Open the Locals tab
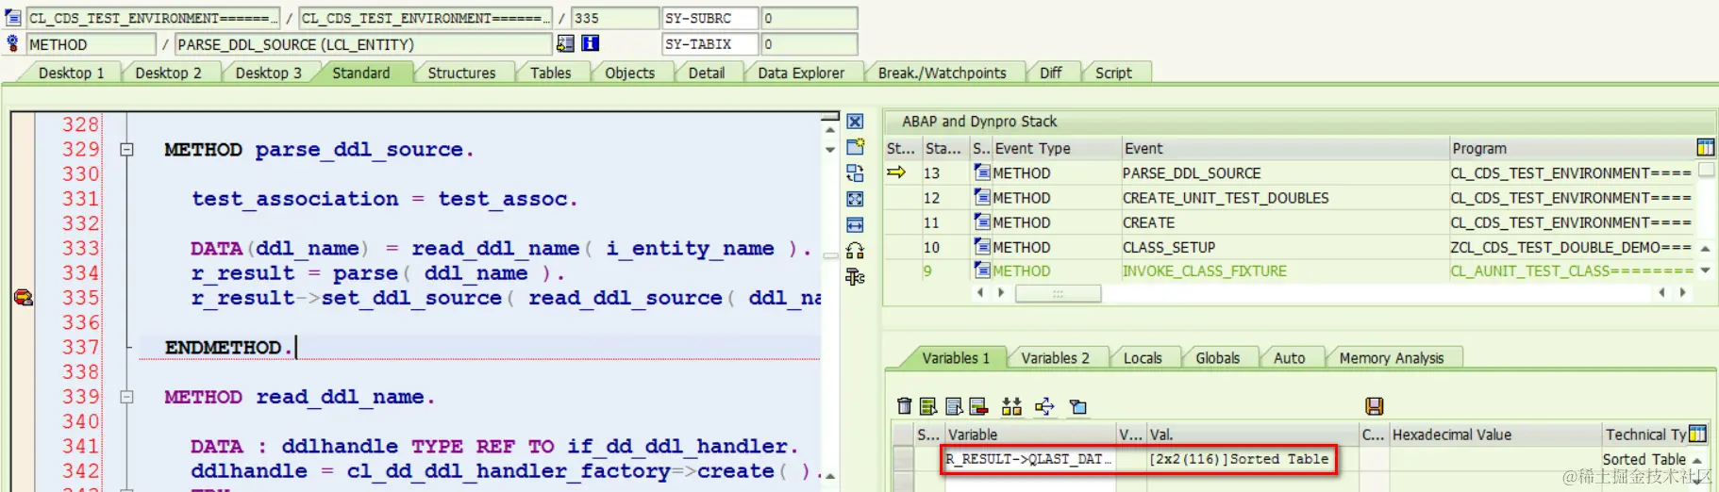Image resolution: width=1719 pixels, height=492 pixels. pyautogui.click(x=1143, y=358)
